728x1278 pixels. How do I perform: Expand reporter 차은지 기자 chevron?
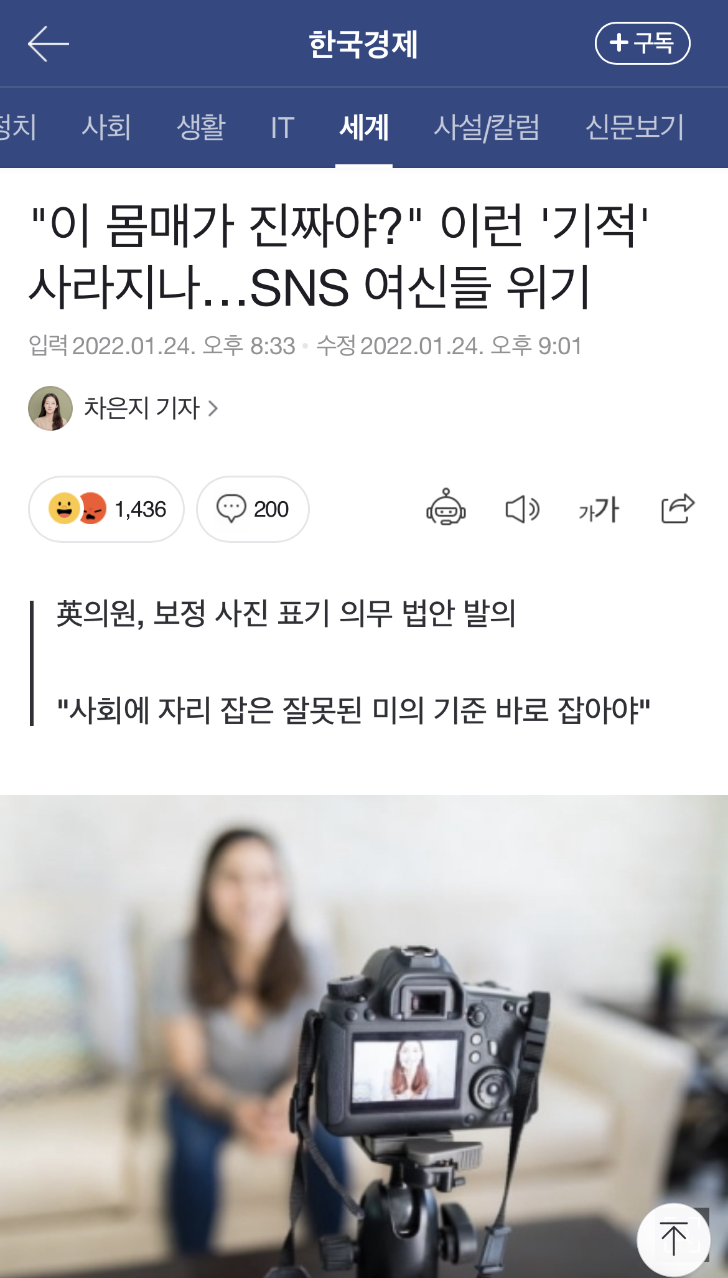[x=213, y=408]
